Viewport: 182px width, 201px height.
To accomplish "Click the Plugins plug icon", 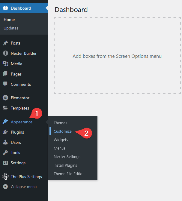I will tap(5, 132).
